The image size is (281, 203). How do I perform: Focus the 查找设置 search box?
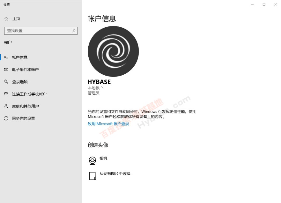[41, 31]
